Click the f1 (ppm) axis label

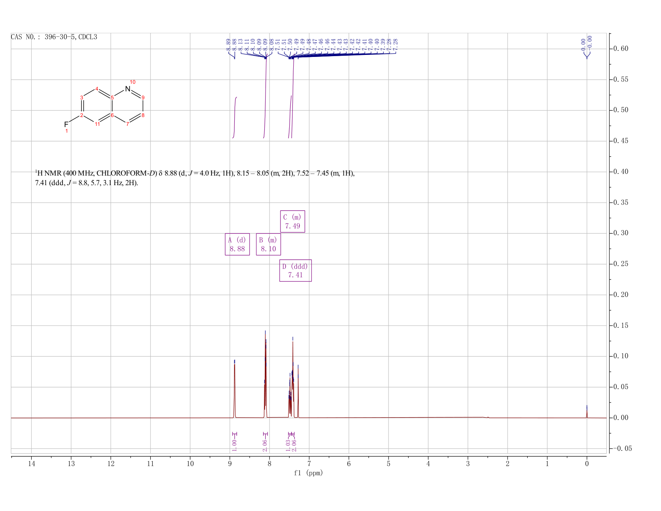click(x=308, y=473)
